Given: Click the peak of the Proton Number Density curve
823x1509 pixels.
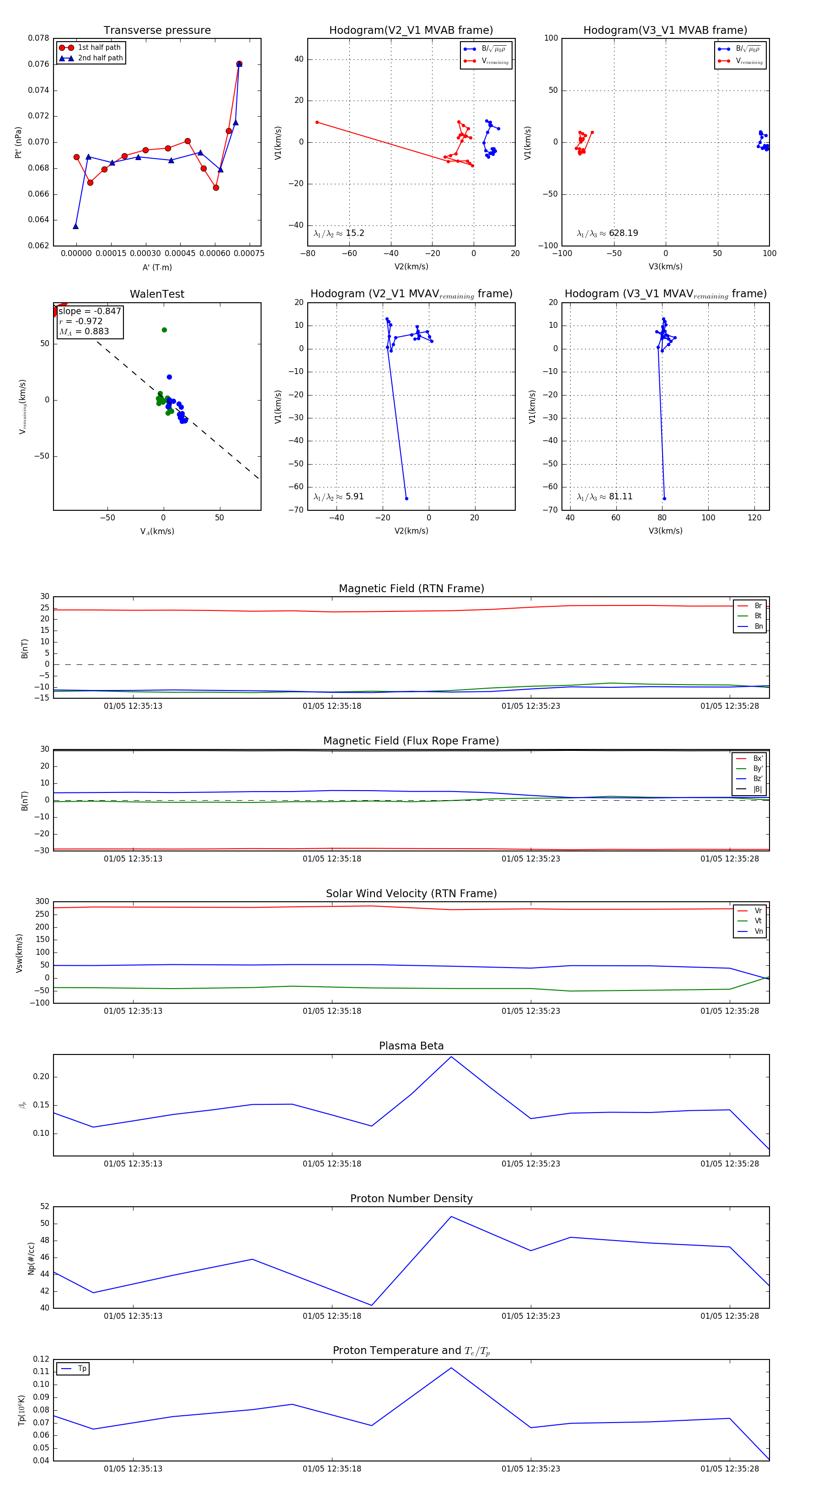Looking at the screenshot, I should tap(451, 1217).
